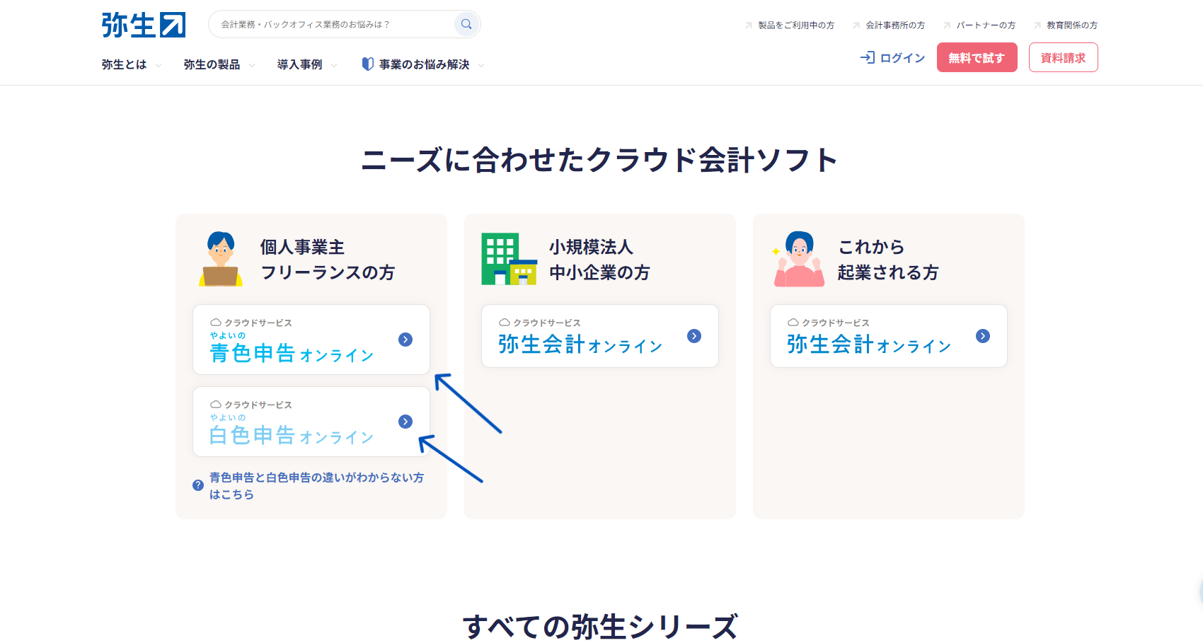Expand the chevron next to 導入事例
The image size is (1203, 643).
pos(334,65)
